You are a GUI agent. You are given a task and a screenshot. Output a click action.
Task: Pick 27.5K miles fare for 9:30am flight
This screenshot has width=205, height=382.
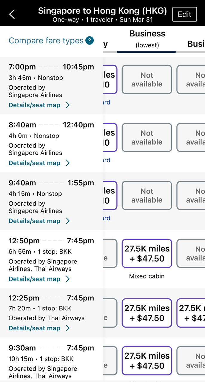(147, 361)
